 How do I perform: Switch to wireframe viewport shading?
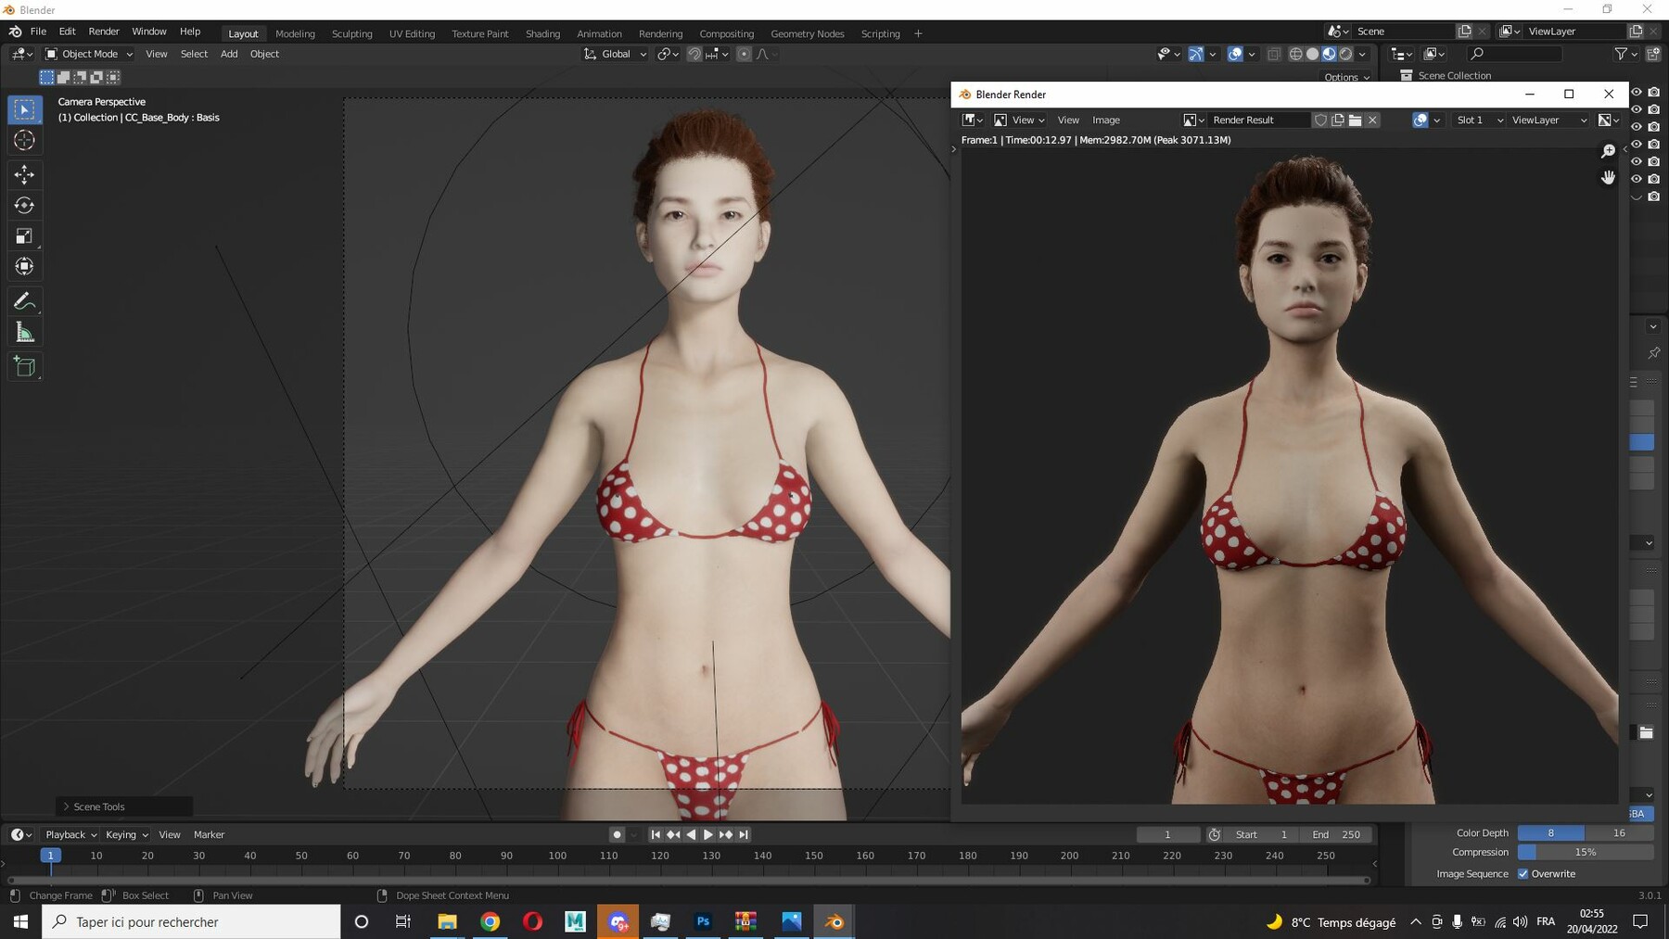[1296, 54]
